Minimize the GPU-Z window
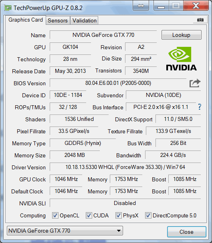The image size is (212, 243). point(161,6)
